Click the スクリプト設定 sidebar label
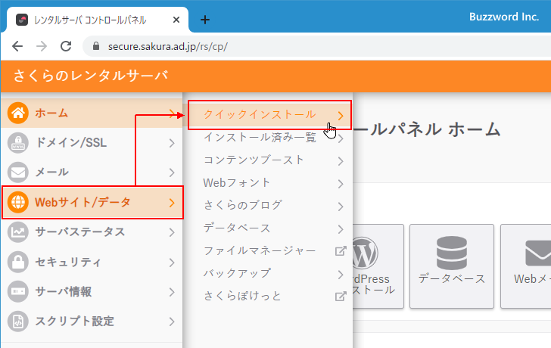The width and height of the screenshot is (551, 348). [x=74, y=322]
